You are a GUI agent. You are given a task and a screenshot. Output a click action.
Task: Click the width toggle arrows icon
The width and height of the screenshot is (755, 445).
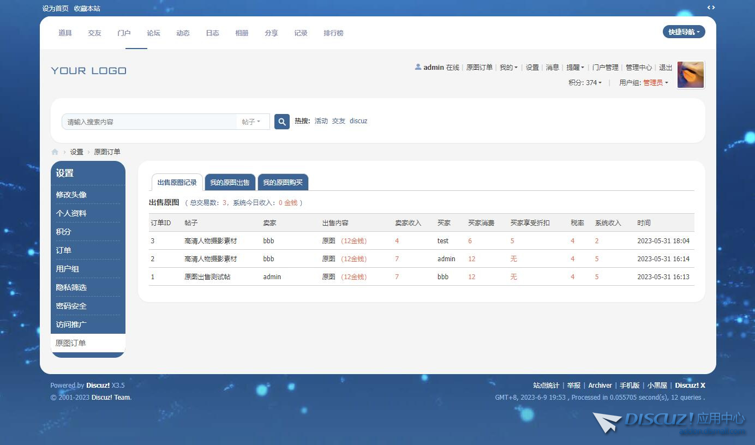[711, 8]
